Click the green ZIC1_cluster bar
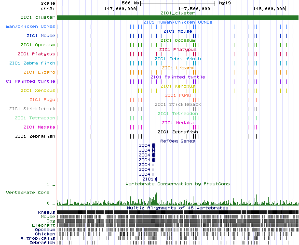This screenshot has height=245, width=299. pos(177,18)
